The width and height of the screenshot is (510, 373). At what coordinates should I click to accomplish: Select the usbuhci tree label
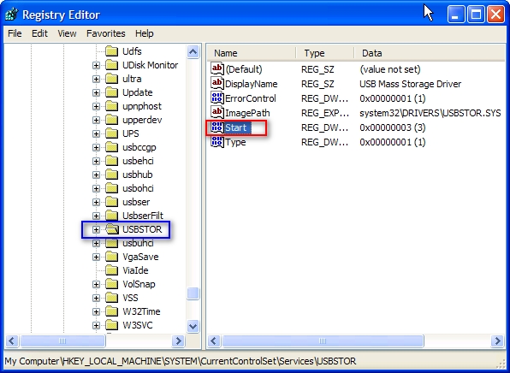point(138,243)
